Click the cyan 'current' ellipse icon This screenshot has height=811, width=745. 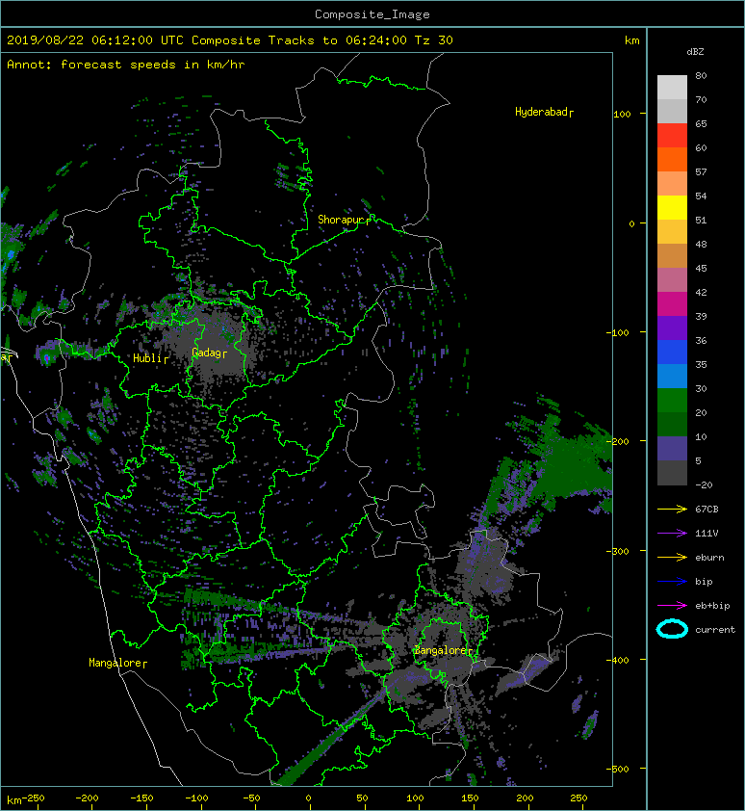(x=672, y=630)
